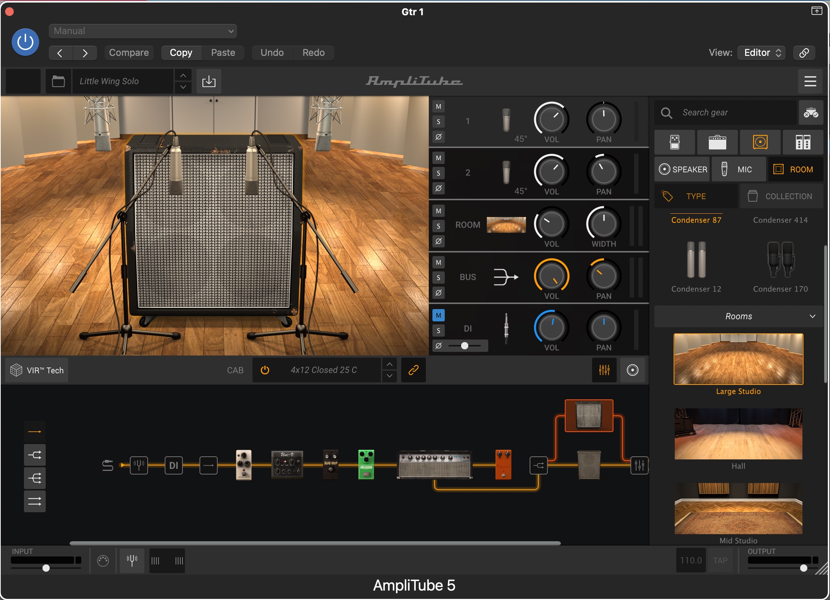This screenshot has width=830, height=600.
Task: Unmute the DI channel
Action: pyautogui.click(x=439, y=315)
